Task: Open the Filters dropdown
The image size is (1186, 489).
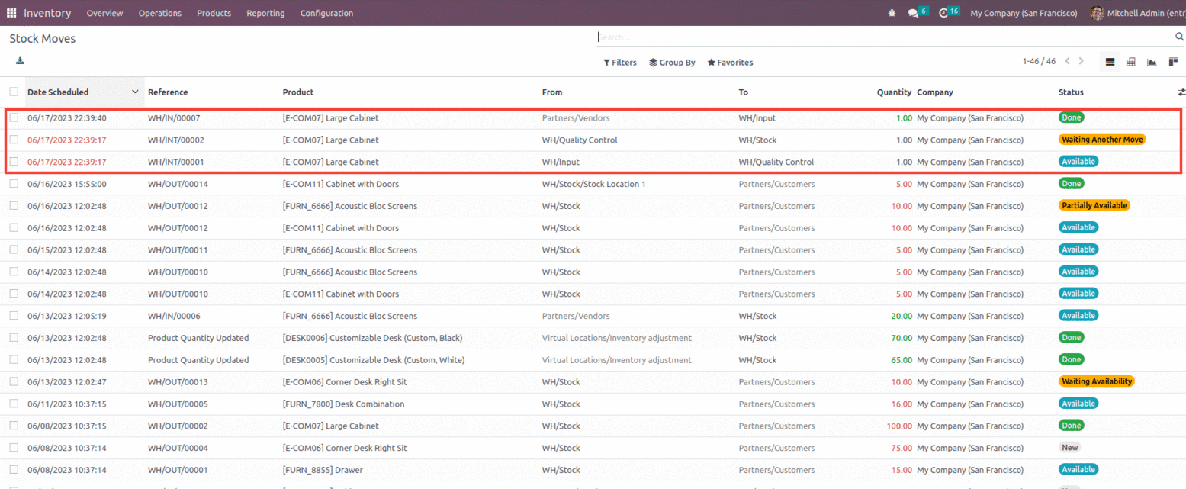Action: click(x=619, y=62)
